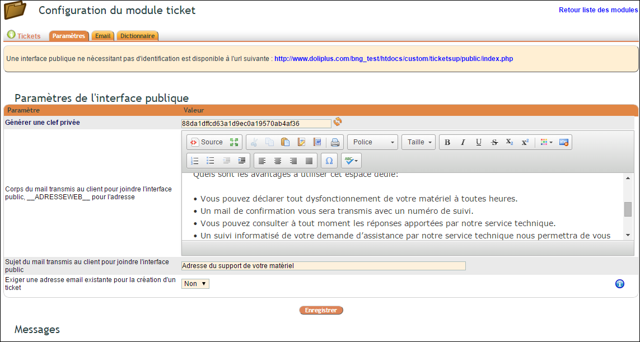The width and height of the screenshot is (640, 342).
Task: Decrease the indent level
Action: (x=227, y=161)
